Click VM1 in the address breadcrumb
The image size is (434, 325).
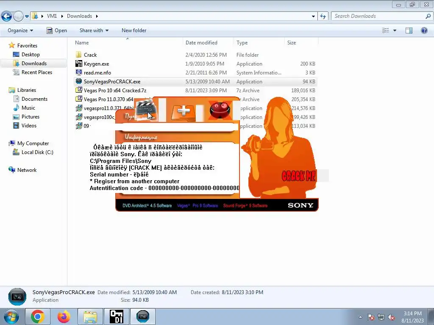click(x=52, y=16)
